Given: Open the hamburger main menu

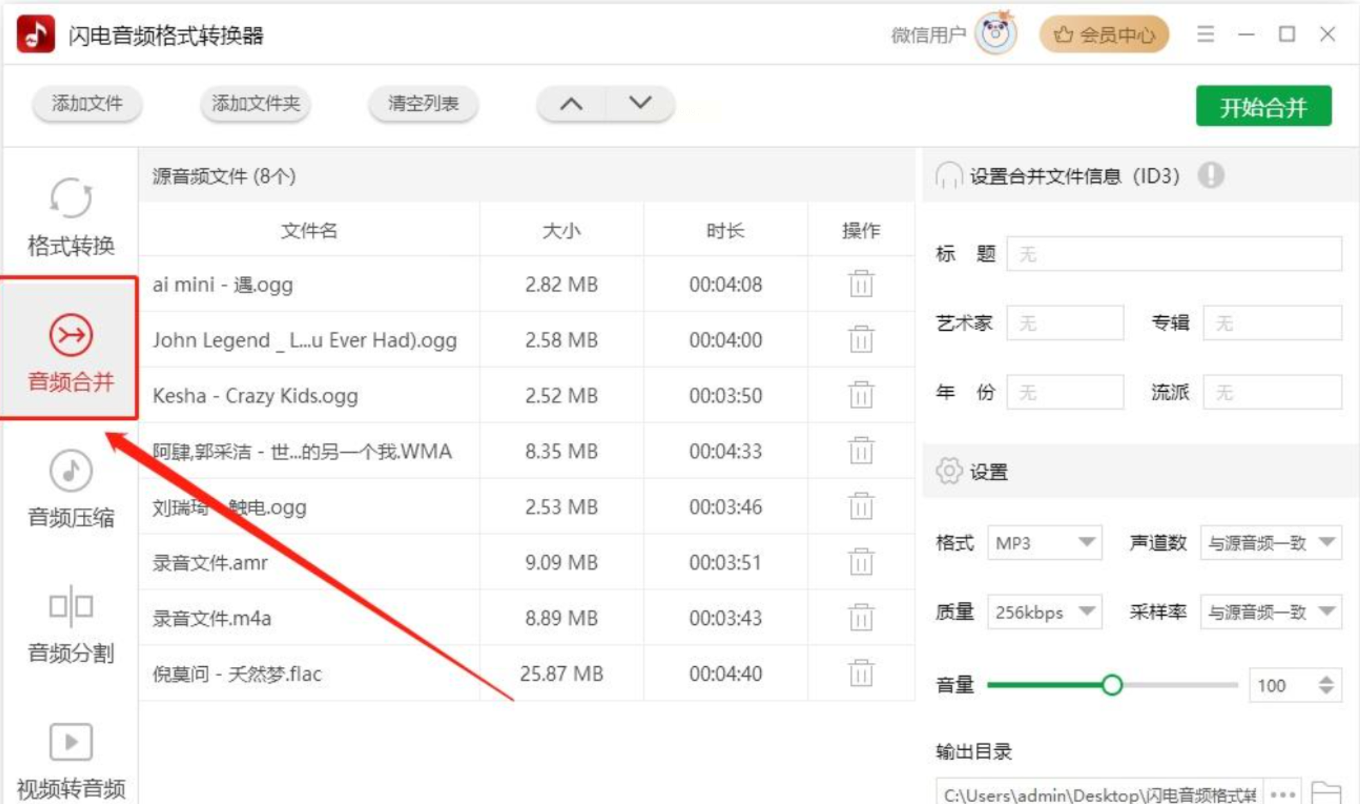Looking at the screenshot, I should click(x=1205, y=34).
